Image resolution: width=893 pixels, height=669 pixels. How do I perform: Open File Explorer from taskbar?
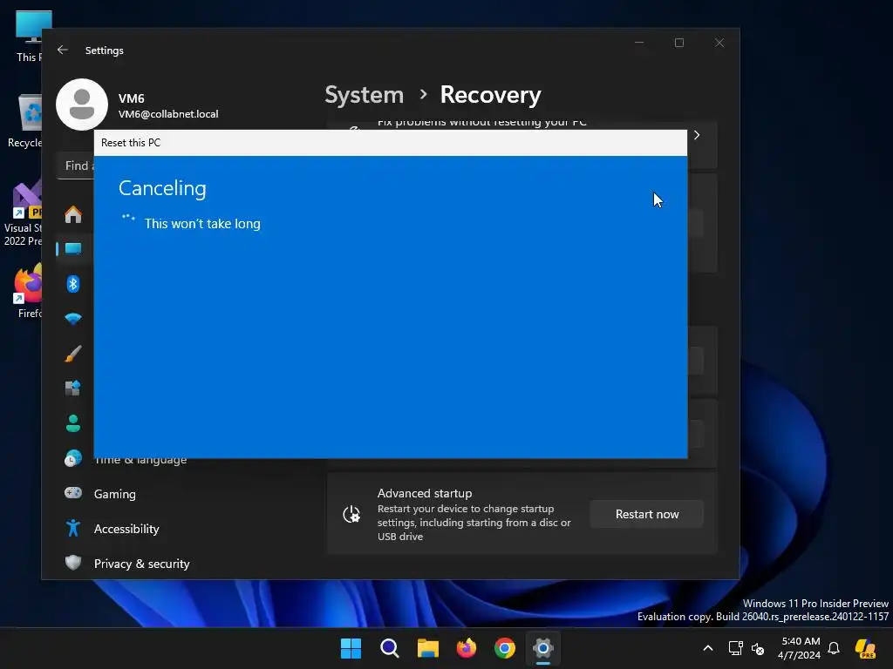tap(427, 648)
